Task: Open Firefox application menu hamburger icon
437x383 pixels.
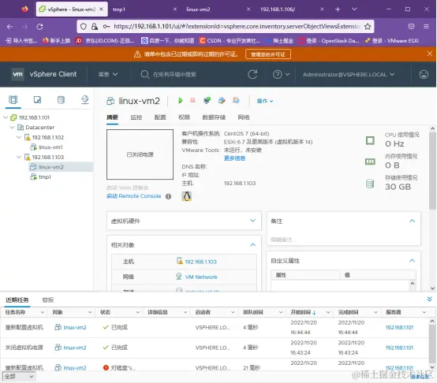Action: (426, 27)
